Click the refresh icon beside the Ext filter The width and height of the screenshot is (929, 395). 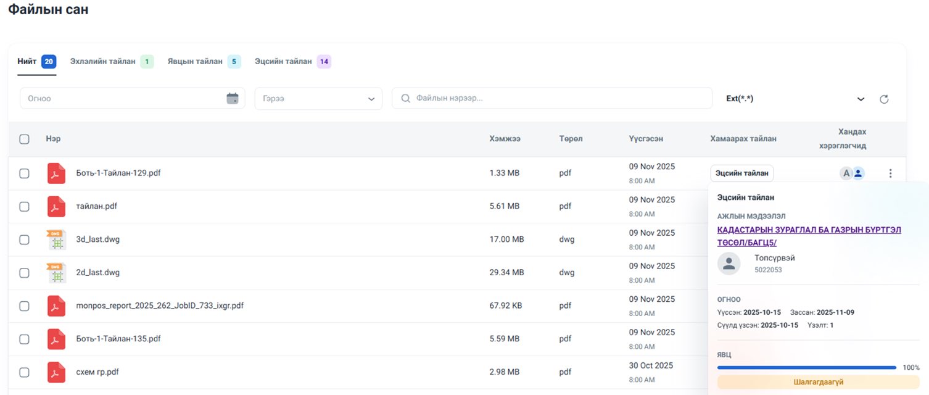pyautogui.click(x=884, y=99)
